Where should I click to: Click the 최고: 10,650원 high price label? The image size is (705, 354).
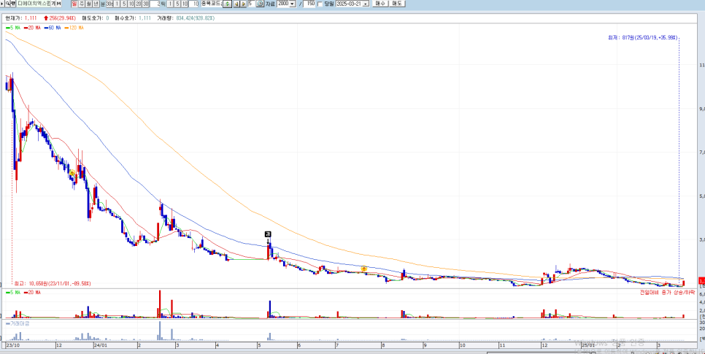53,283
